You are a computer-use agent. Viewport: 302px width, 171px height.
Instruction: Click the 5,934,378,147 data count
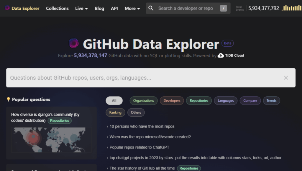click(x=91, y=56)
